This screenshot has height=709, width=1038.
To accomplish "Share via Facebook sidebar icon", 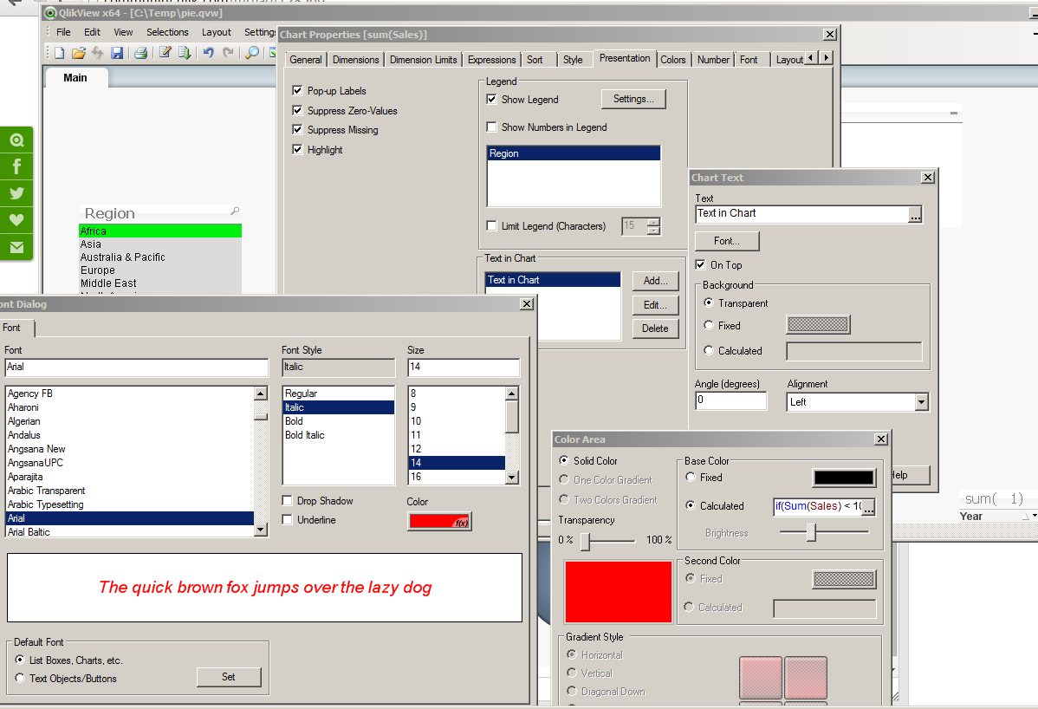I will pos(16,166).
